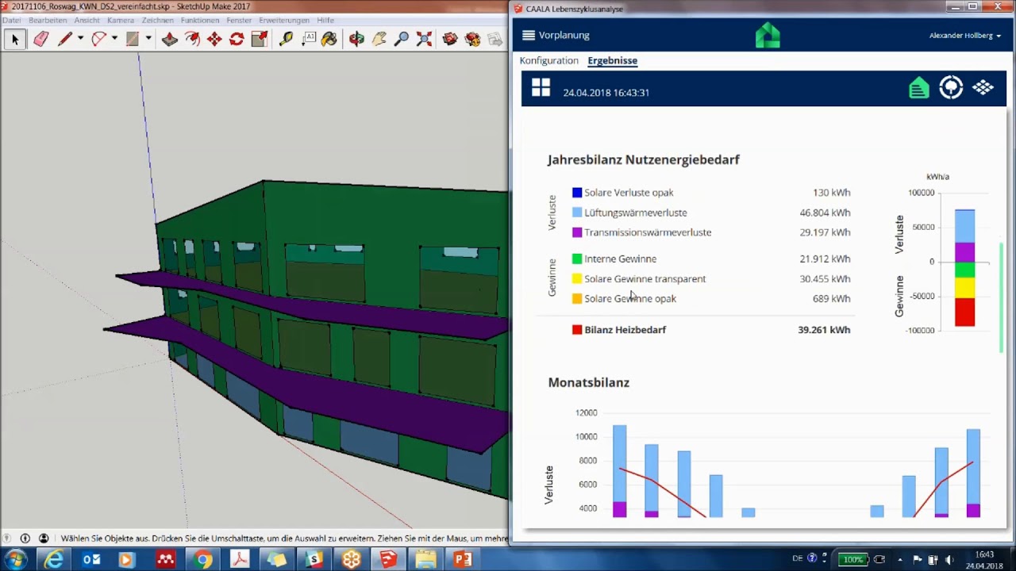
Task: Open the Windows Start button
Action: (16, 560)
